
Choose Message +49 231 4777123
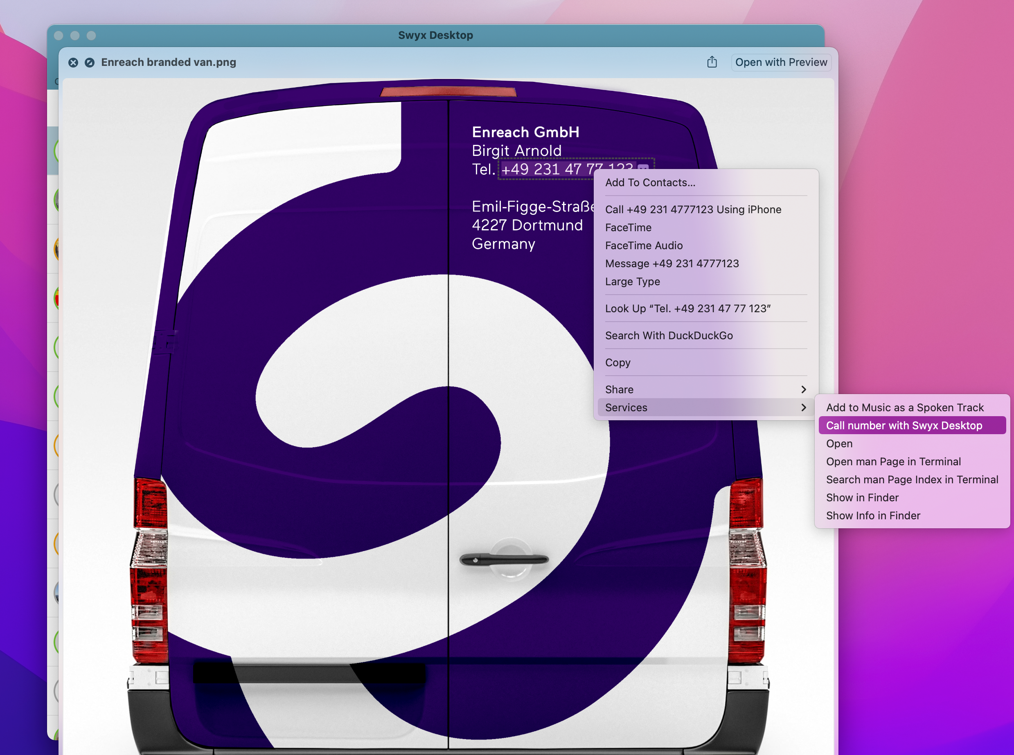671,263
